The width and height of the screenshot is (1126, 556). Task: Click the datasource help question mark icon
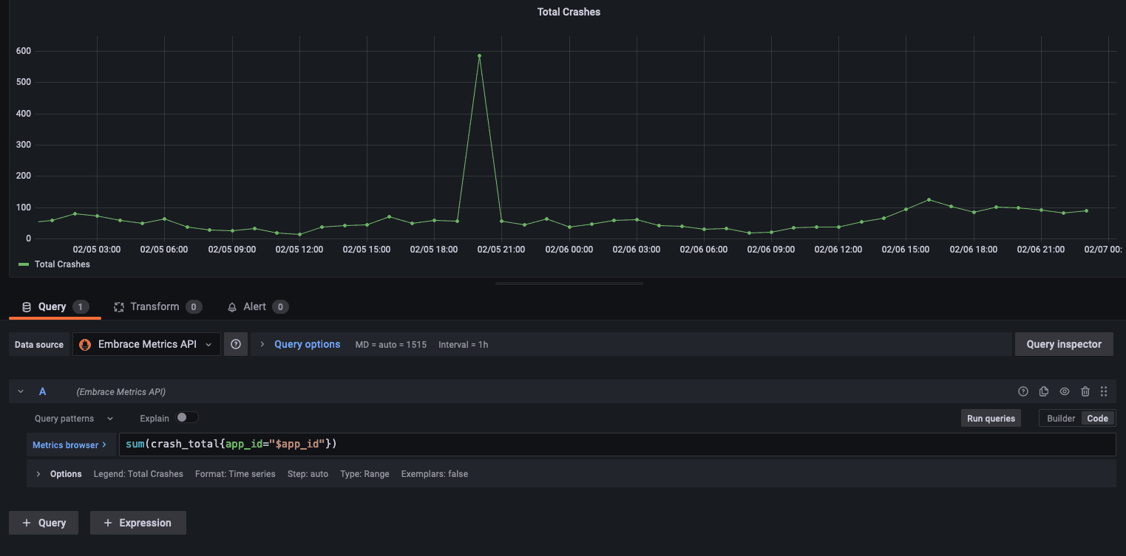pos(235,343)
